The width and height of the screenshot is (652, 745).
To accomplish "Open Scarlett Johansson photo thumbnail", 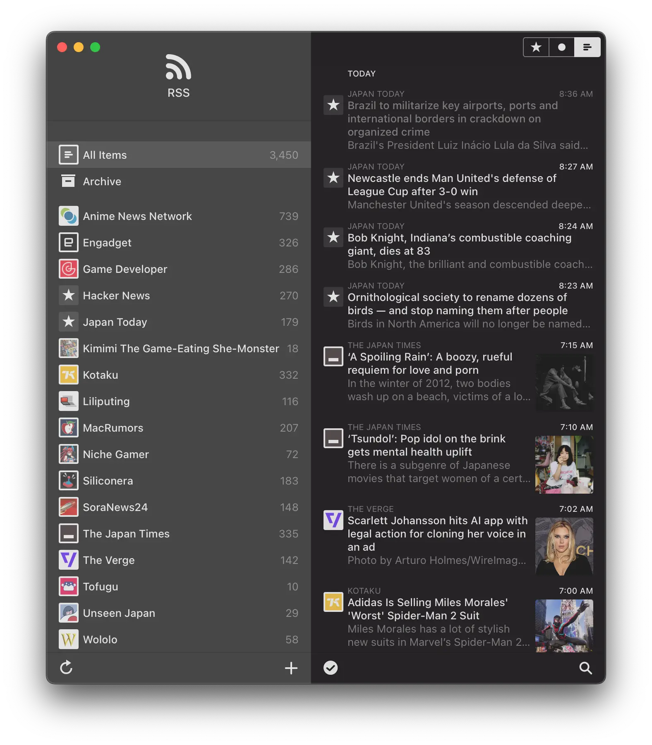I will click(x=564, y=547).
